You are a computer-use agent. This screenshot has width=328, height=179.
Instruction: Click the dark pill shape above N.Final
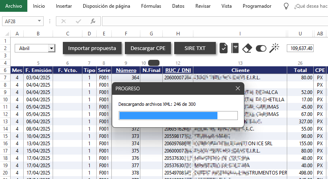click(x=154, y=63)
